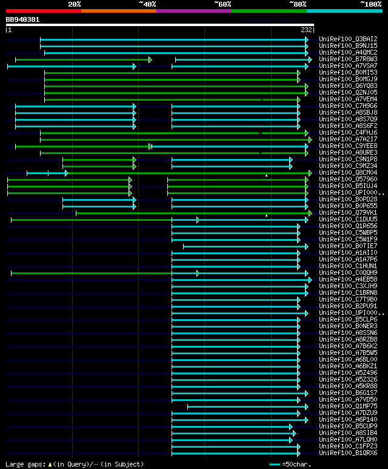Viewport: 388px width, 469px height.
Task: Click the purple ~60% identity legend bar
Action: point(194,11)
